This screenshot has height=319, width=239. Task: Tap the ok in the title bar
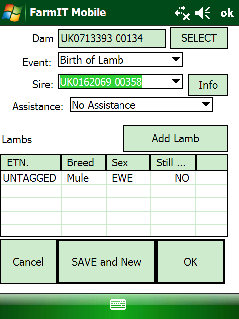[227, 13]
